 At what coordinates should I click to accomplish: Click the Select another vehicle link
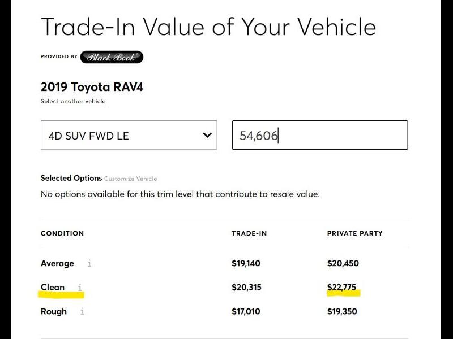tap(73, 102)
